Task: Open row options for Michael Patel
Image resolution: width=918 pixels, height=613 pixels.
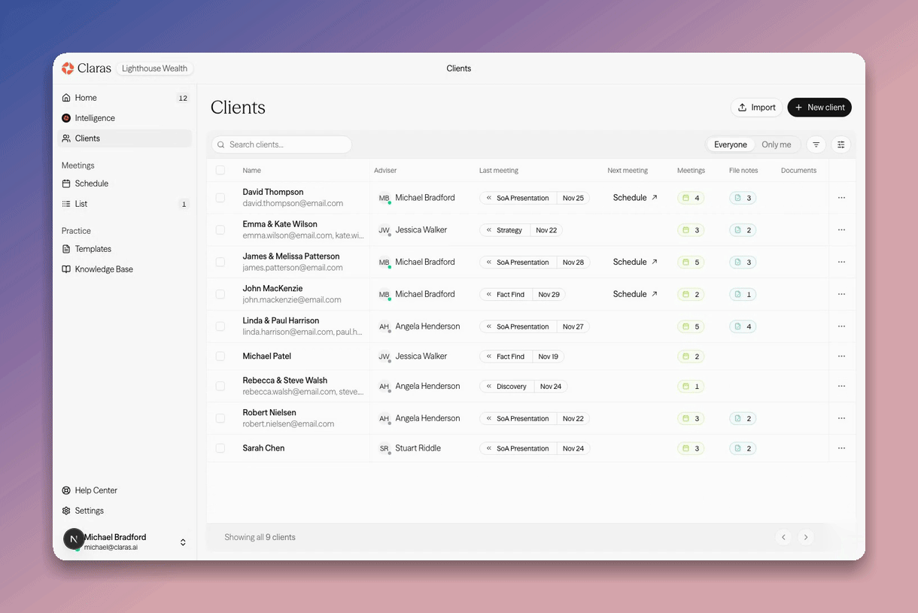Action: point(841,357)
